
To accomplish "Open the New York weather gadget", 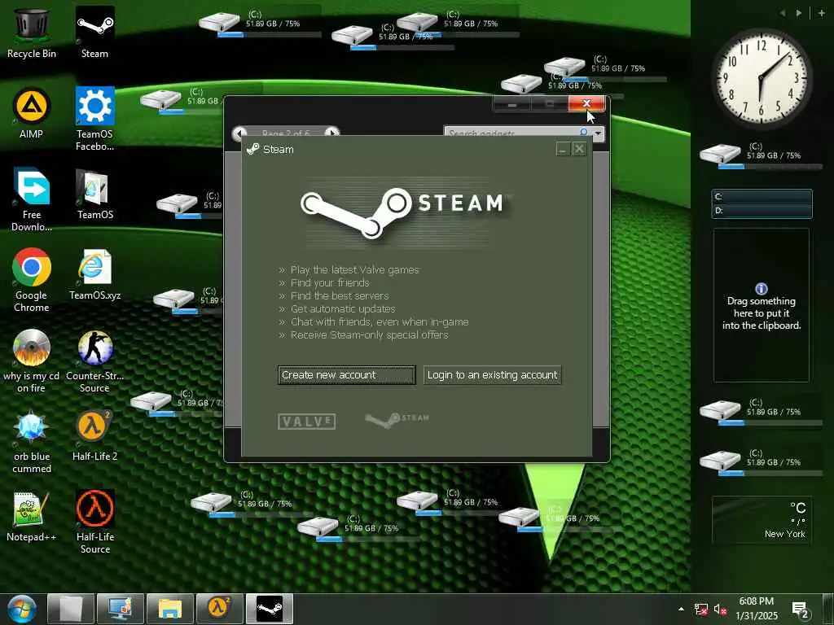I will click(x=762, y=519).
